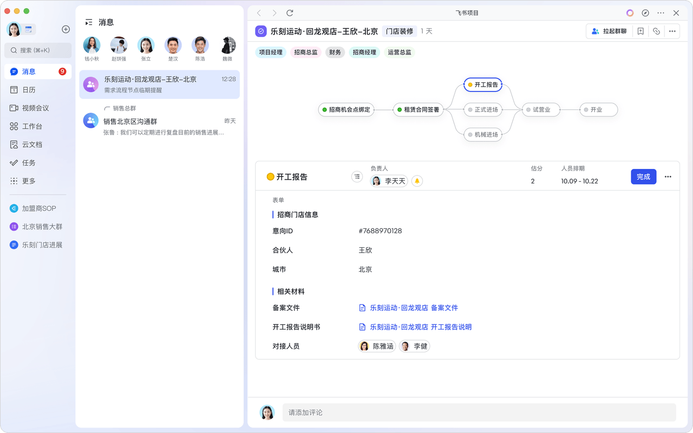The width and height of the screenshot is (693, 433).
Task: Click assignee chip 李天天
Action: 389,181
